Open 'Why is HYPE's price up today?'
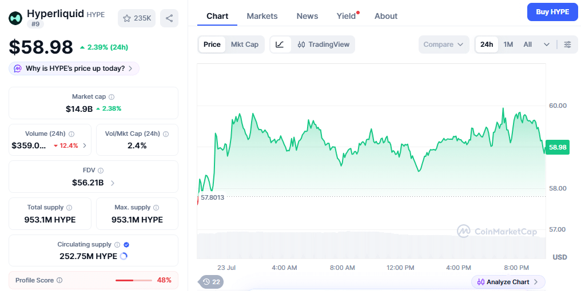This screenshot has height=291, width=581. pyautogui.click(x=74, y=68)
